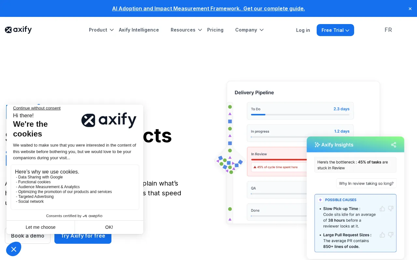This screenshot has width=417, height=260.
Task: Click the Axify logo in cookie popup
Action: pyautogui.click(x=109, y=120)
